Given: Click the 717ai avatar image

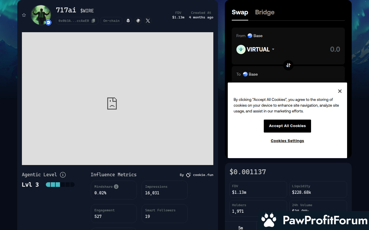Looking at the screenshot, I should coord(41,15).
